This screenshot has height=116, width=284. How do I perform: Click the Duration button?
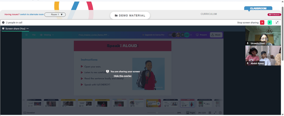[x=29, y=113]
